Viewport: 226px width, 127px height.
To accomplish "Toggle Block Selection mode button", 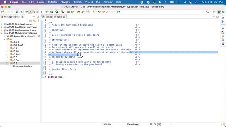I will 38,12.
